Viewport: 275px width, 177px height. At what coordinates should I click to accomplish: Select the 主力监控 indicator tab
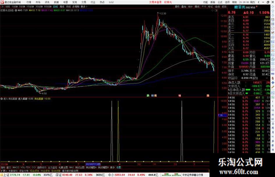52,167
